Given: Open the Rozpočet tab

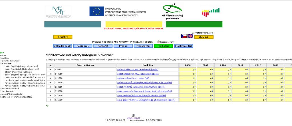Looking at the screenshot, I should tap(103, 46).
